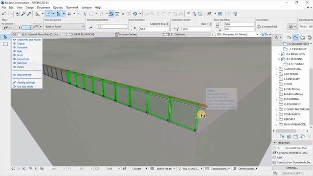Switch to the WEST ELEVATION tab
The height and width of the screenshot is (176, 313).
click(80, 35)
